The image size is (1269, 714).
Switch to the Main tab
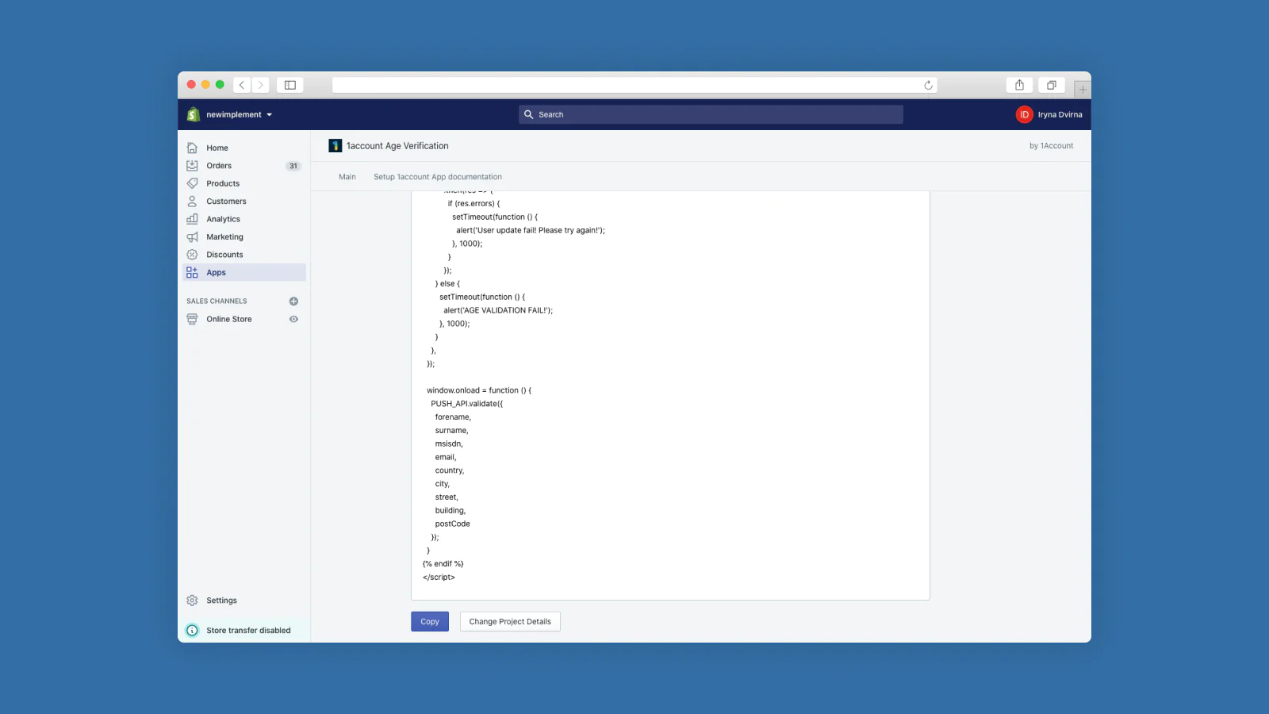point(347,177)
